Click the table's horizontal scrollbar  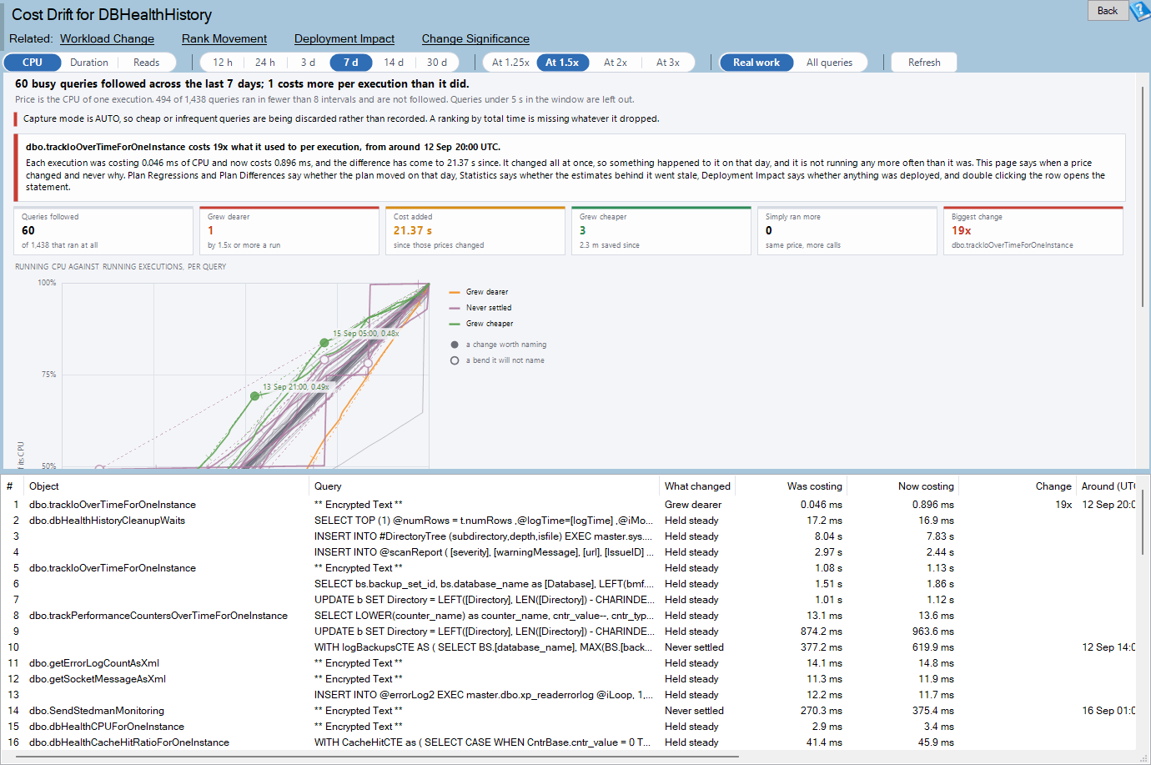pos(377,757)
